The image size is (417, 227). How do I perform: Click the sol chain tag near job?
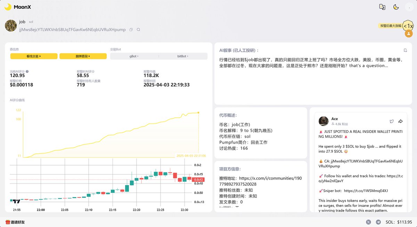[x=31, y=22]
